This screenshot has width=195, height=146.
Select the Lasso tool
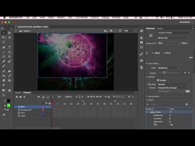[x=4, y=42]
